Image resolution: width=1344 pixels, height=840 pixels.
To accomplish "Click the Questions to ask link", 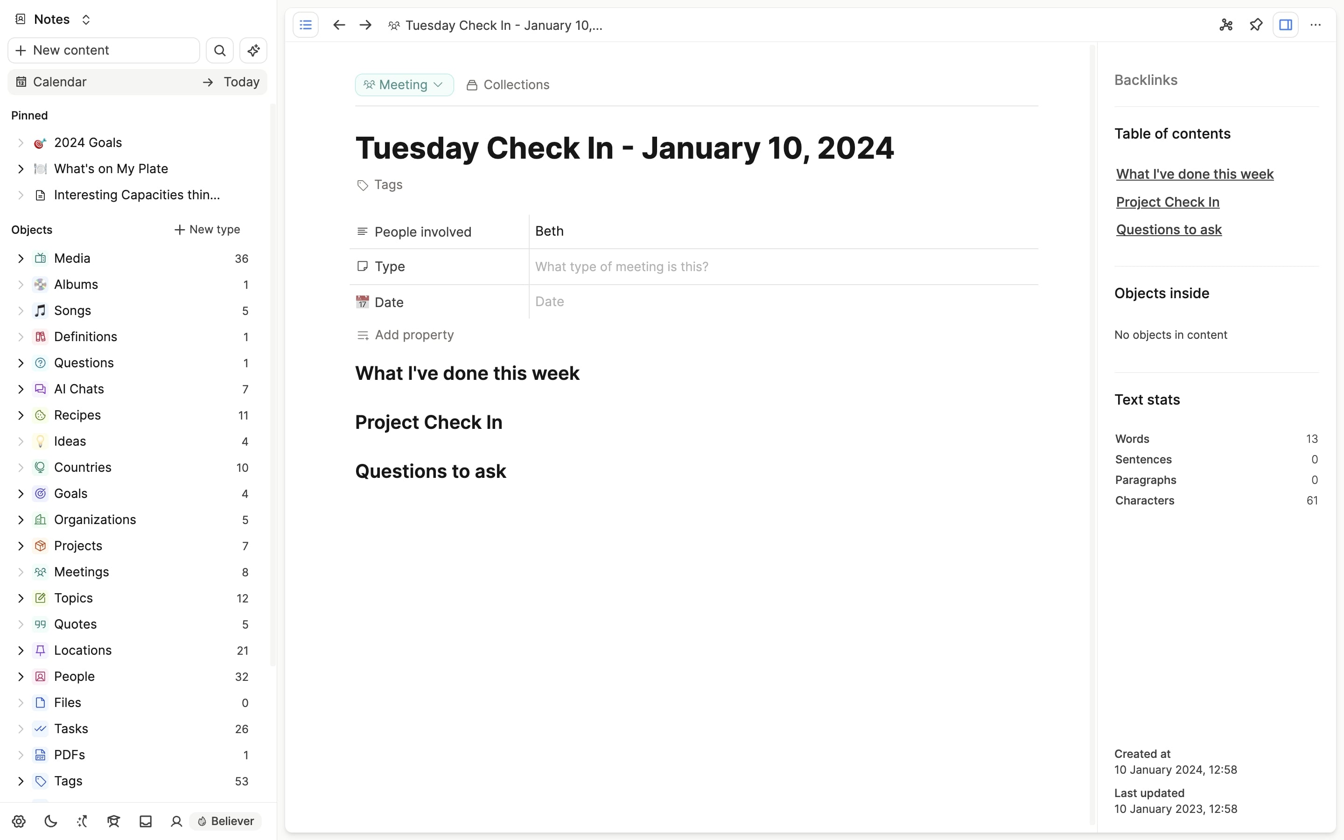I will pos(1169,229).
